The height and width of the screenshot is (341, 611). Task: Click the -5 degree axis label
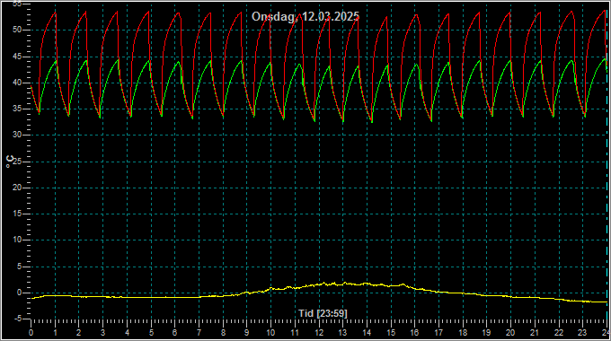tap(17, 319)
